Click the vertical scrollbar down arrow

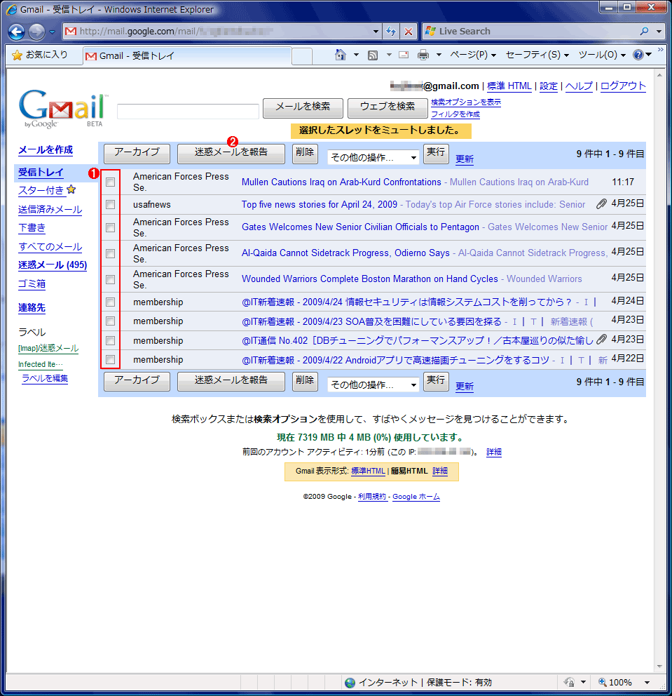point(659,667)
